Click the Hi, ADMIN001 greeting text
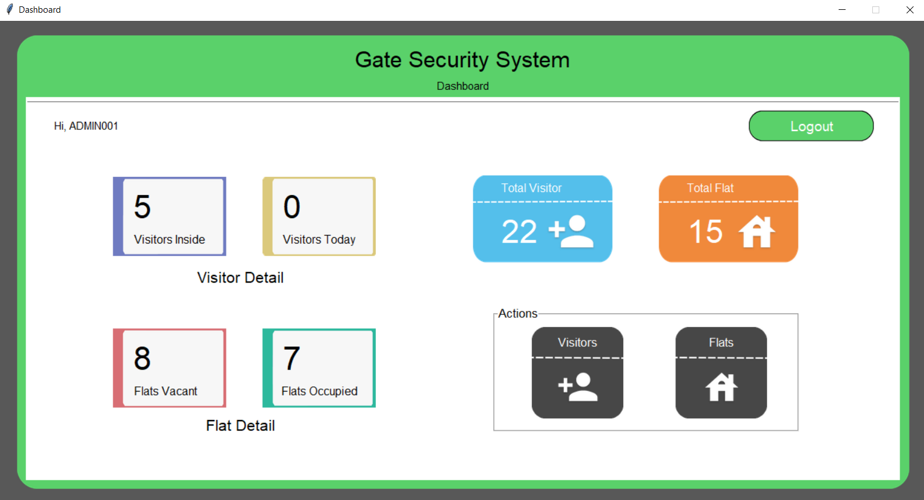The width and height of the screenshot is (924, 500). [86, 126]
